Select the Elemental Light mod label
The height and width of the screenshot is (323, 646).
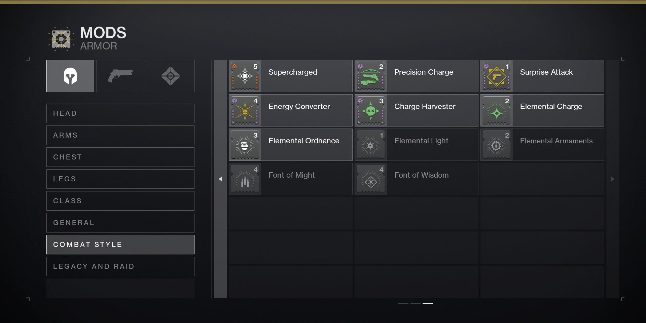click(421, 141)
